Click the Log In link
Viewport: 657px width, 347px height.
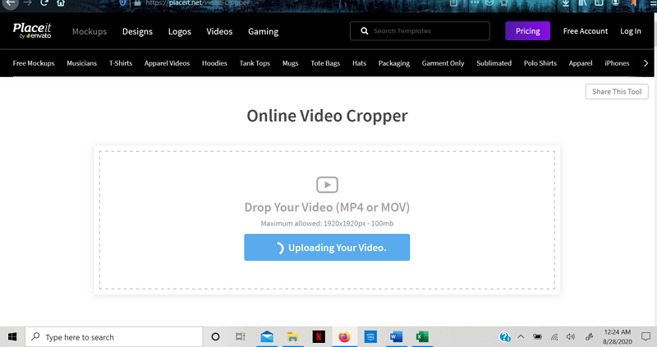[631, 31]
